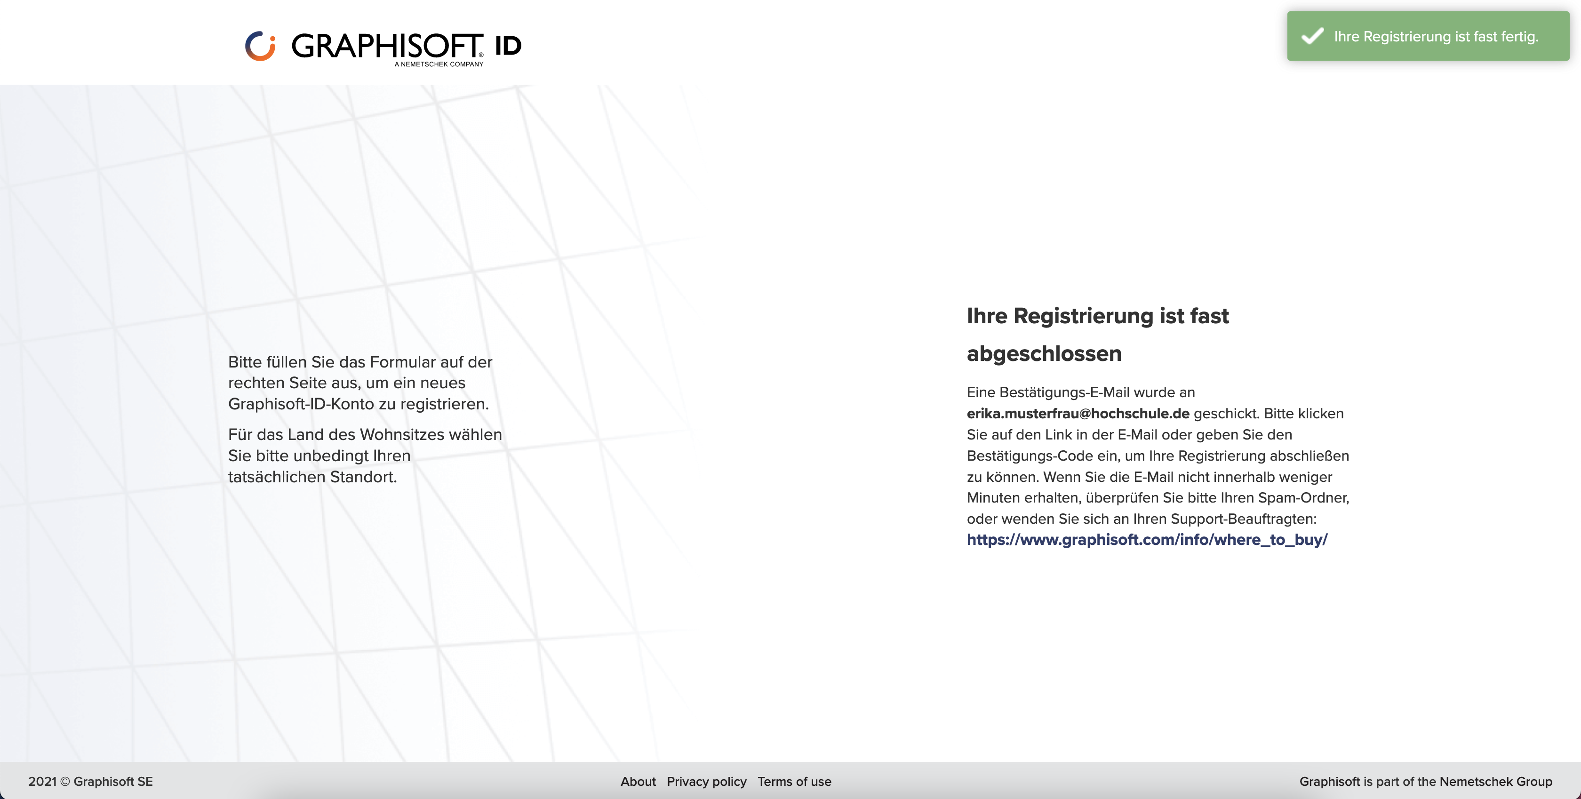1581x799 pixels.
Task: Click text '2021 © Graphisoft SE'
Action: click(x=90, y=781)
